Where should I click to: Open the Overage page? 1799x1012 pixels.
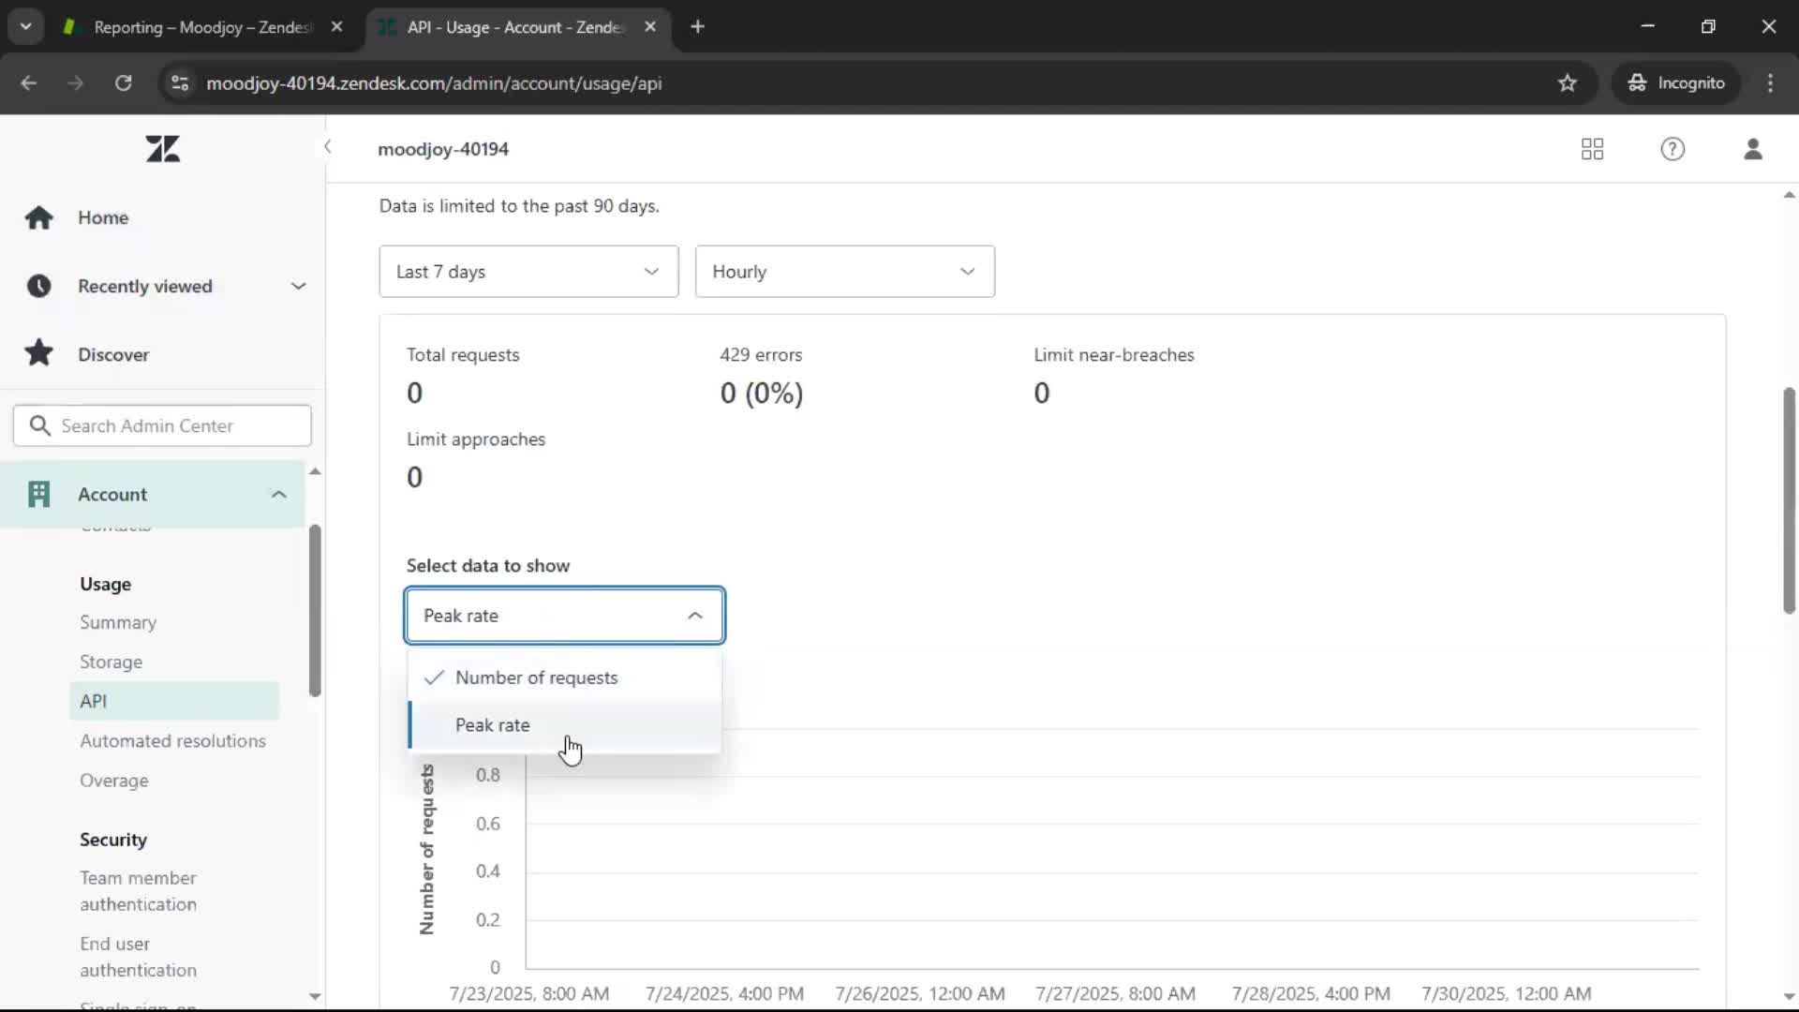[113, 780]
